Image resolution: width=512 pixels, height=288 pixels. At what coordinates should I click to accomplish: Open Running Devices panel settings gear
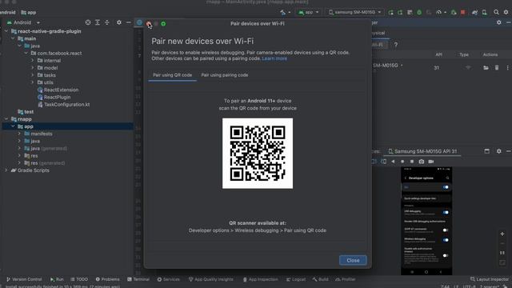pos(498,151)
